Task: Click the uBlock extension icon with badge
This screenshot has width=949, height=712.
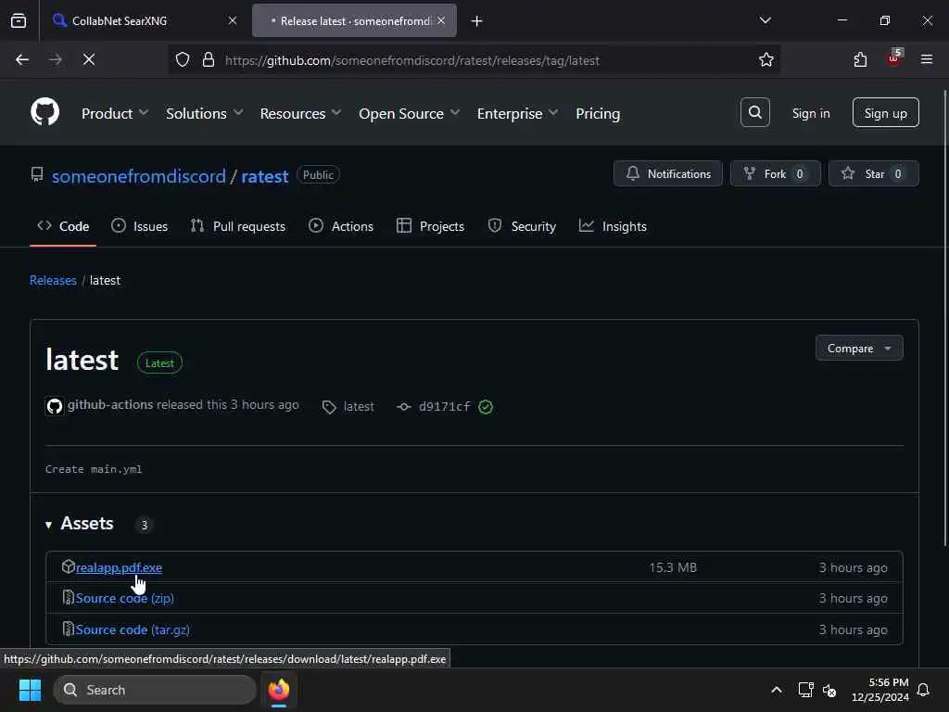Action: (x=893, y=58)
